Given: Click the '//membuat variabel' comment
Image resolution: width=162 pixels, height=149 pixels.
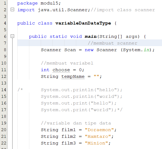Looking at the screenshot, I should [x=67, y=63].
